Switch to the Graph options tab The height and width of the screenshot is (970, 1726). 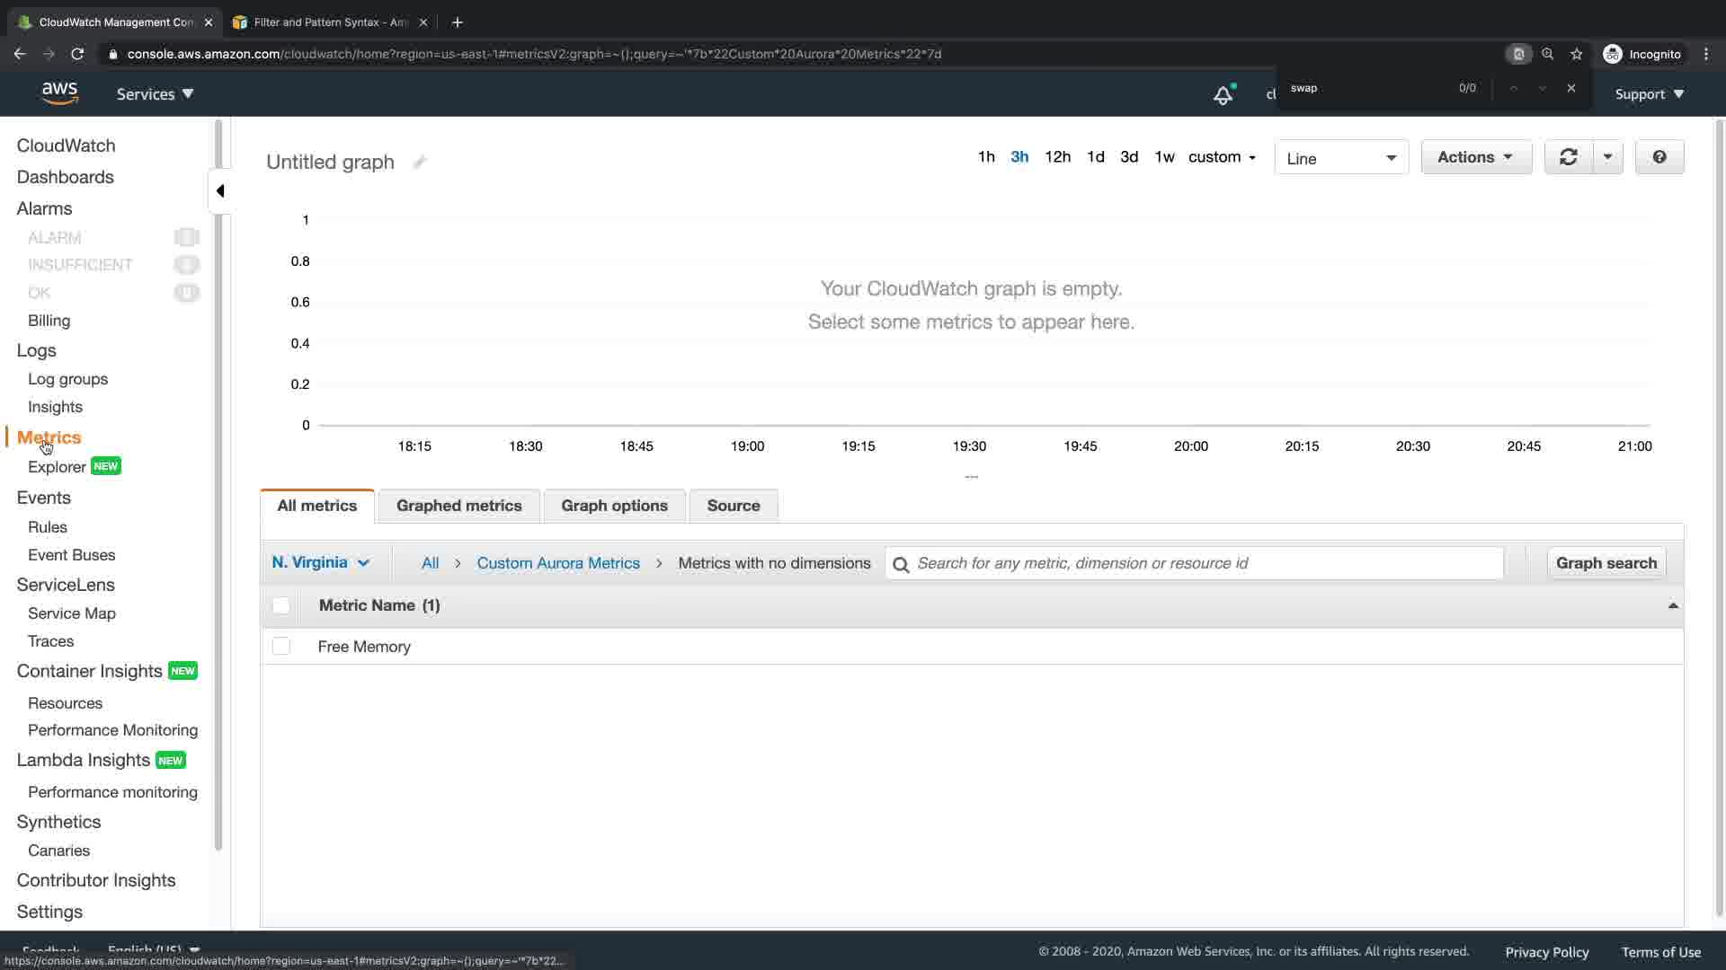[614, 506]
